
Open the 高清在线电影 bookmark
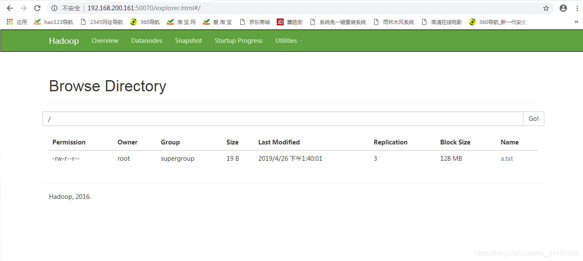(441, 22)
